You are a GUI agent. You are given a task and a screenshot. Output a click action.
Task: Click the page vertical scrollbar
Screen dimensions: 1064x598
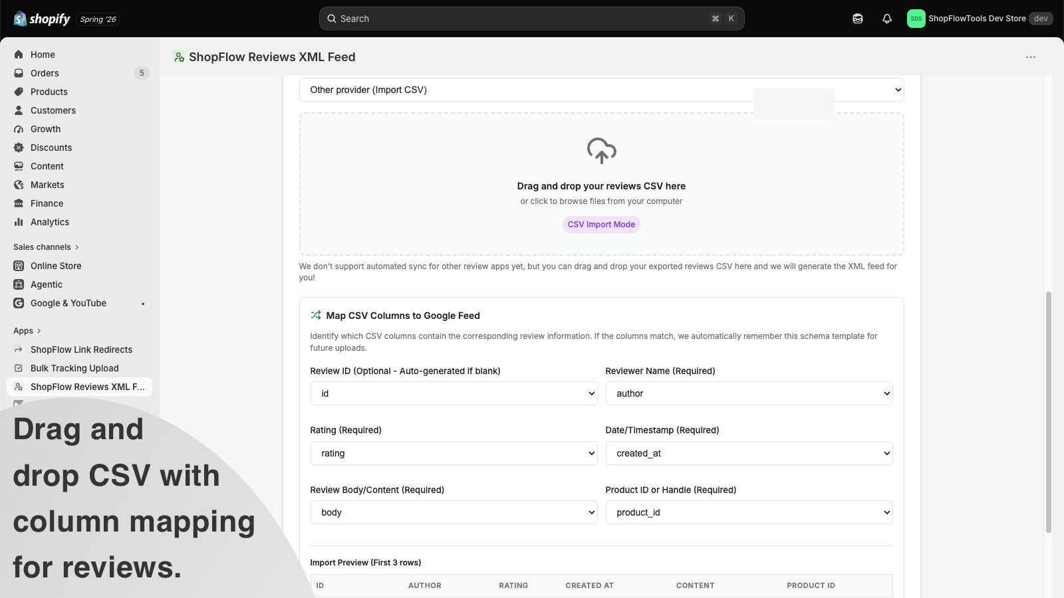pyautogui.click(x=1049, y=412)
